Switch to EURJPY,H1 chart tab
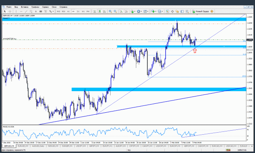The height and width of the screenshot is (153, 255). point(107,146)
